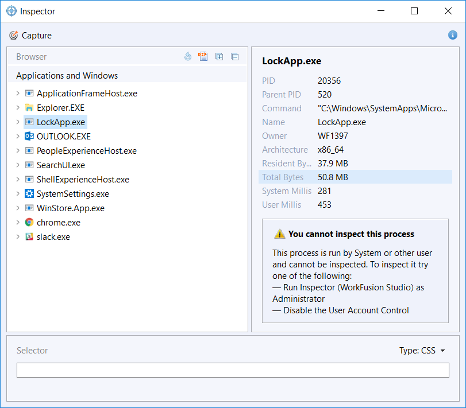Refresh the Browser process list
Screen dimensions: 466x408
point(188,56)
